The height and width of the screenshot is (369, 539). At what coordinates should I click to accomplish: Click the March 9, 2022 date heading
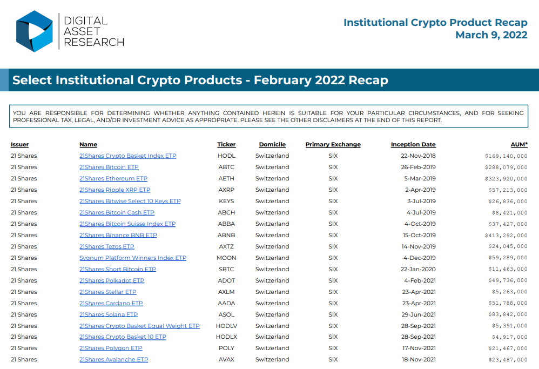pos(491,35)
